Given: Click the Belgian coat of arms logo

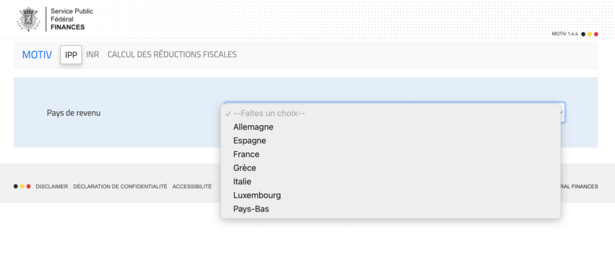Looking at the screenshot, I should coord(28,19).
